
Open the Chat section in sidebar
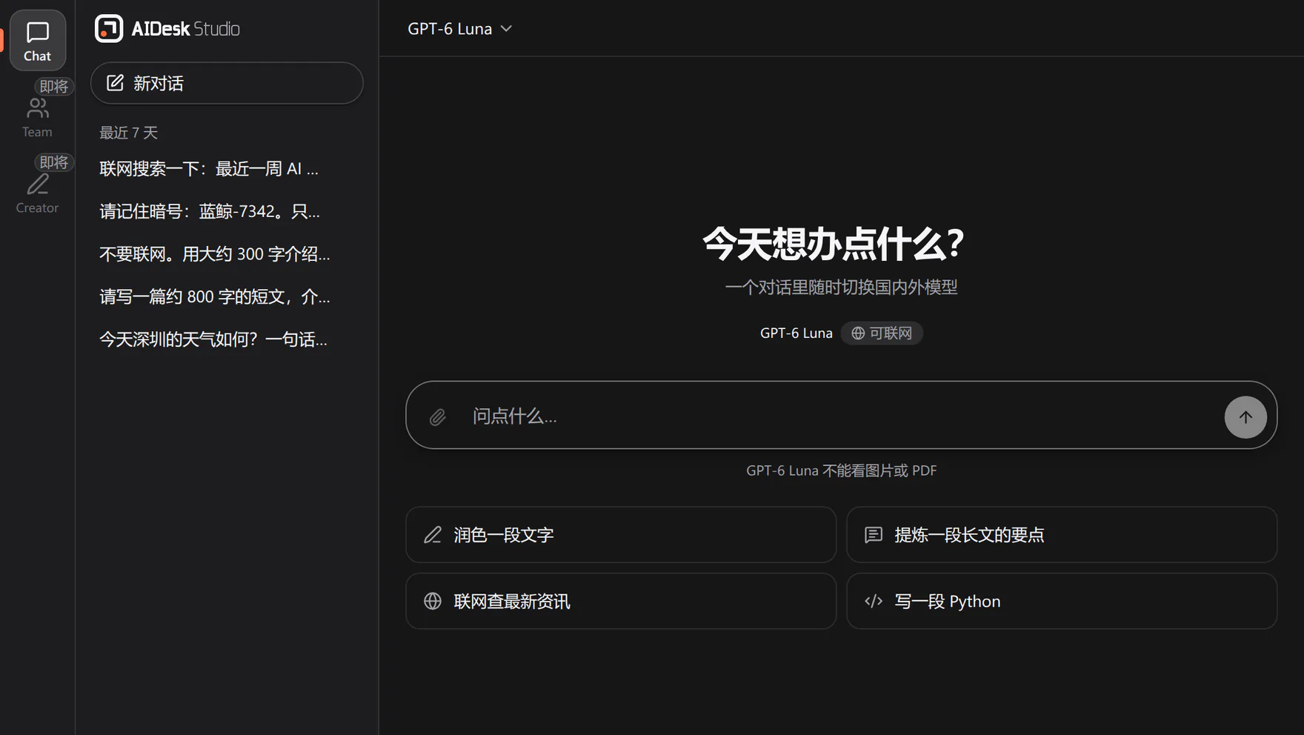[x=37, y=41]
